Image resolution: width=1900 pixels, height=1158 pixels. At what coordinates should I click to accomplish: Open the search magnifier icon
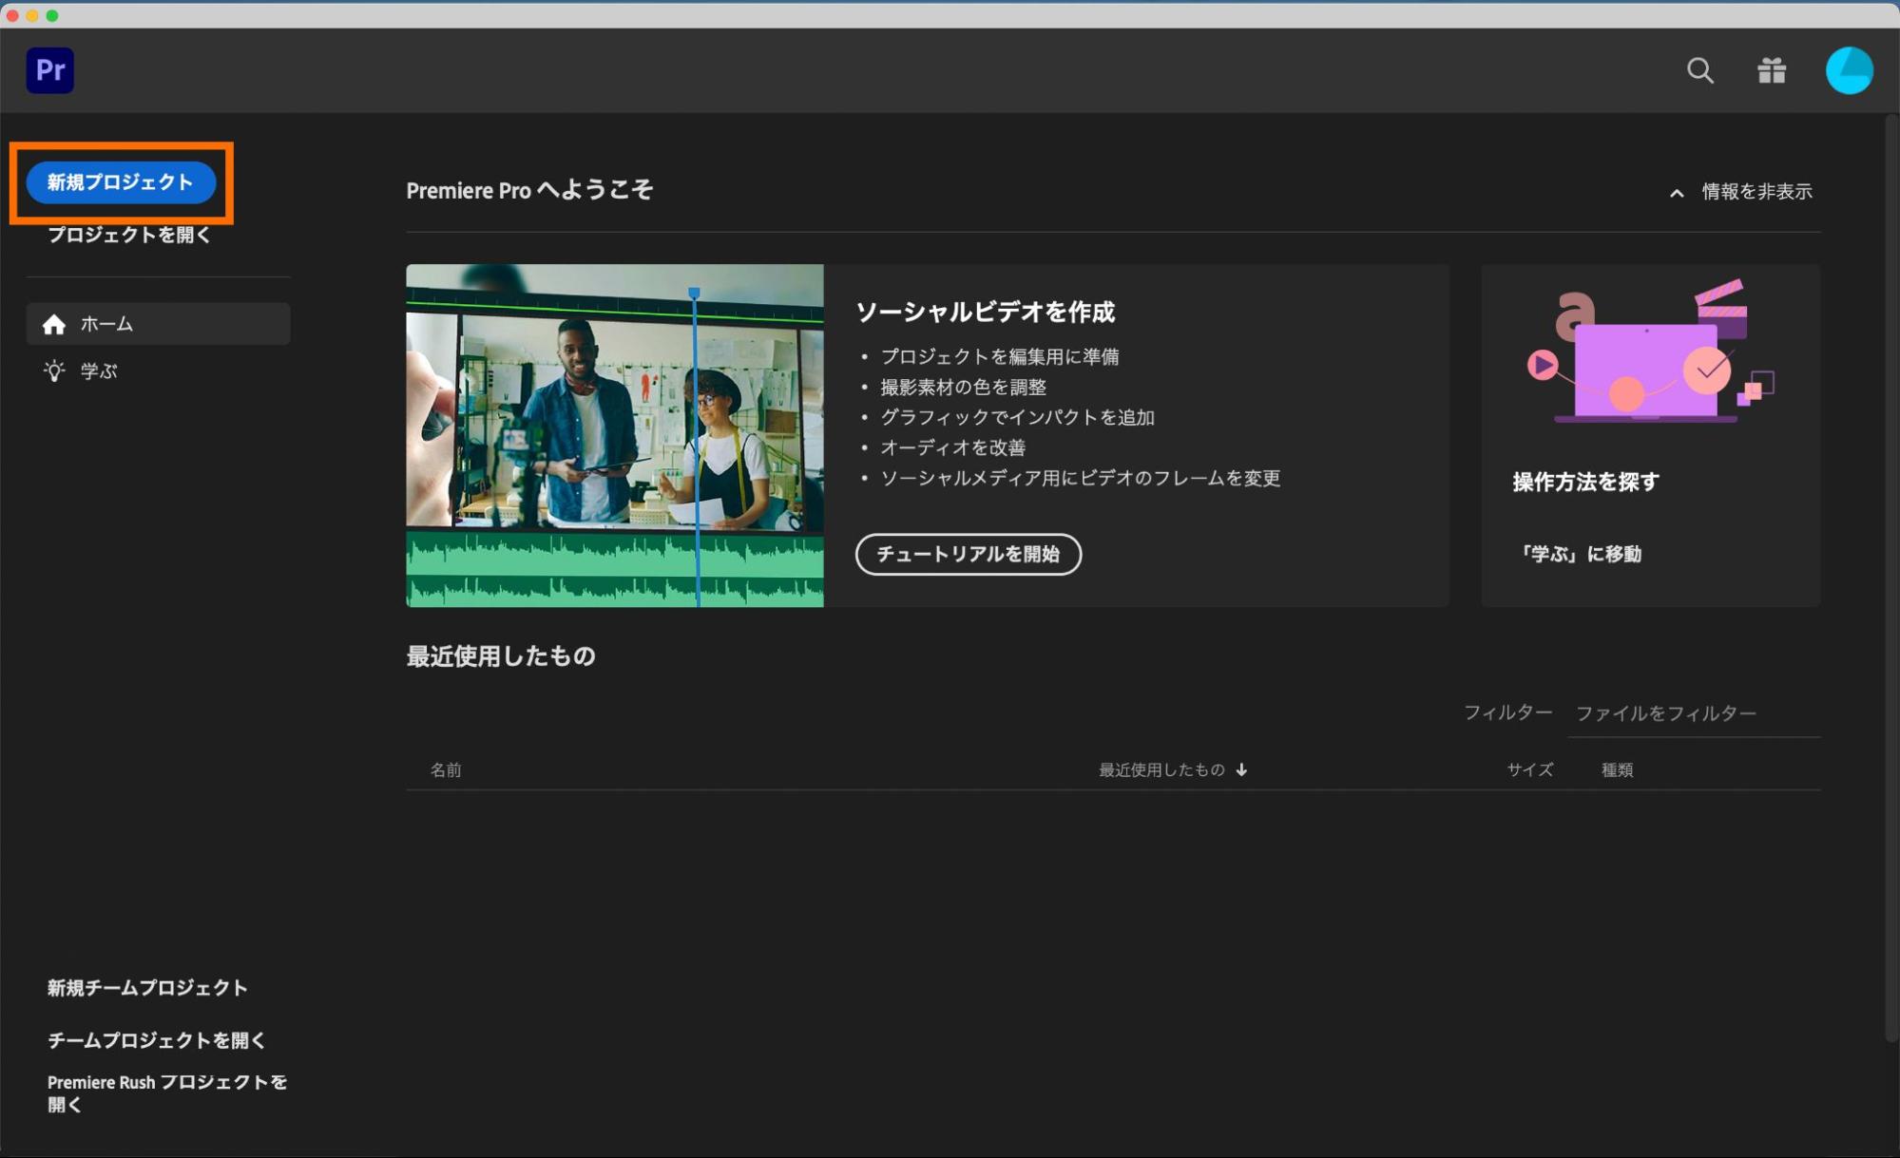point(1699,70)
